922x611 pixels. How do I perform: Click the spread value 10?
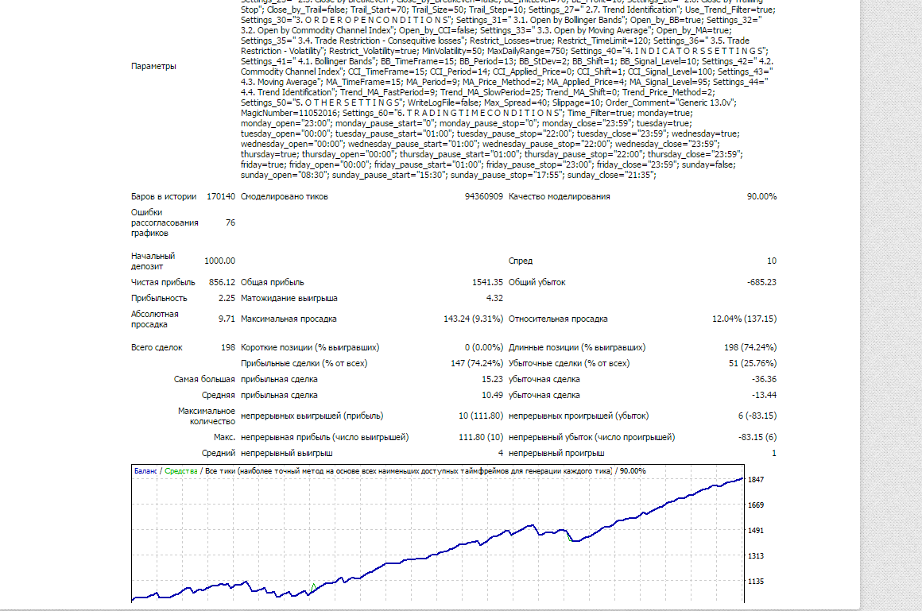pyautogui.click(x=772, y=261)
